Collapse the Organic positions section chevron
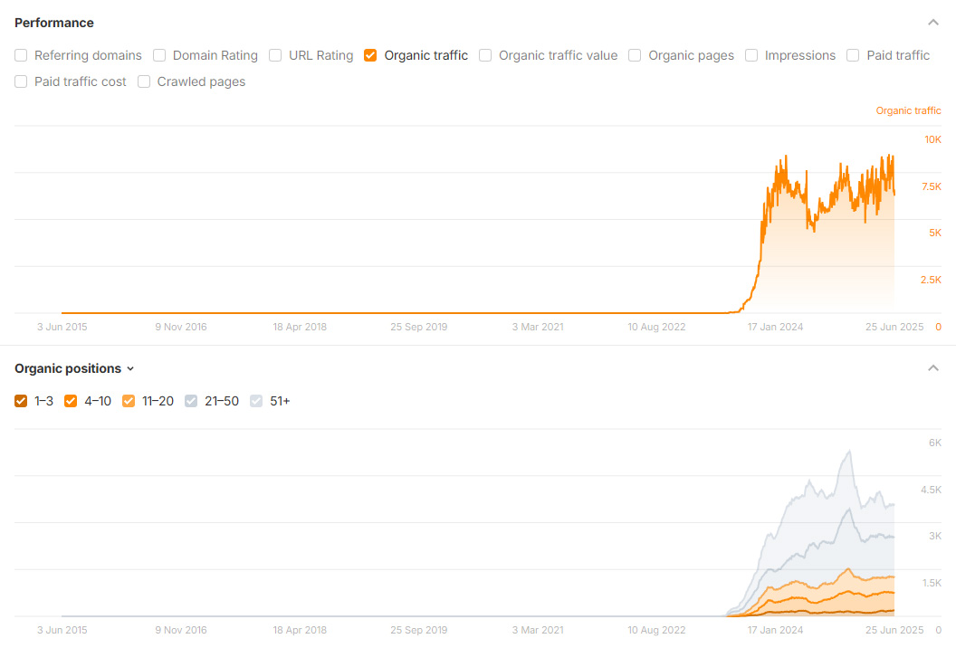The image size is (956, 648). (932, 368)
